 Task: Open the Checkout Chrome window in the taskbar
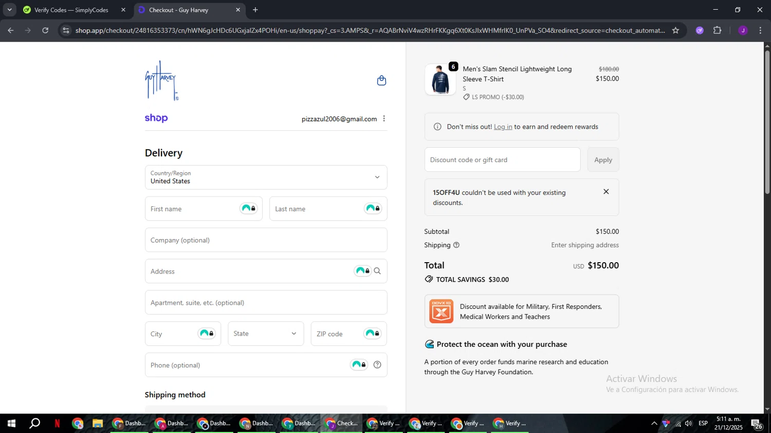[x=342, y=423]
